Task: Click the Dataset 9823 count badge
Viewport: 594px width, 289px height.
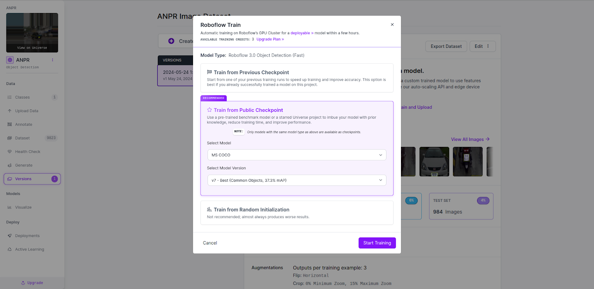Action: 51,138
